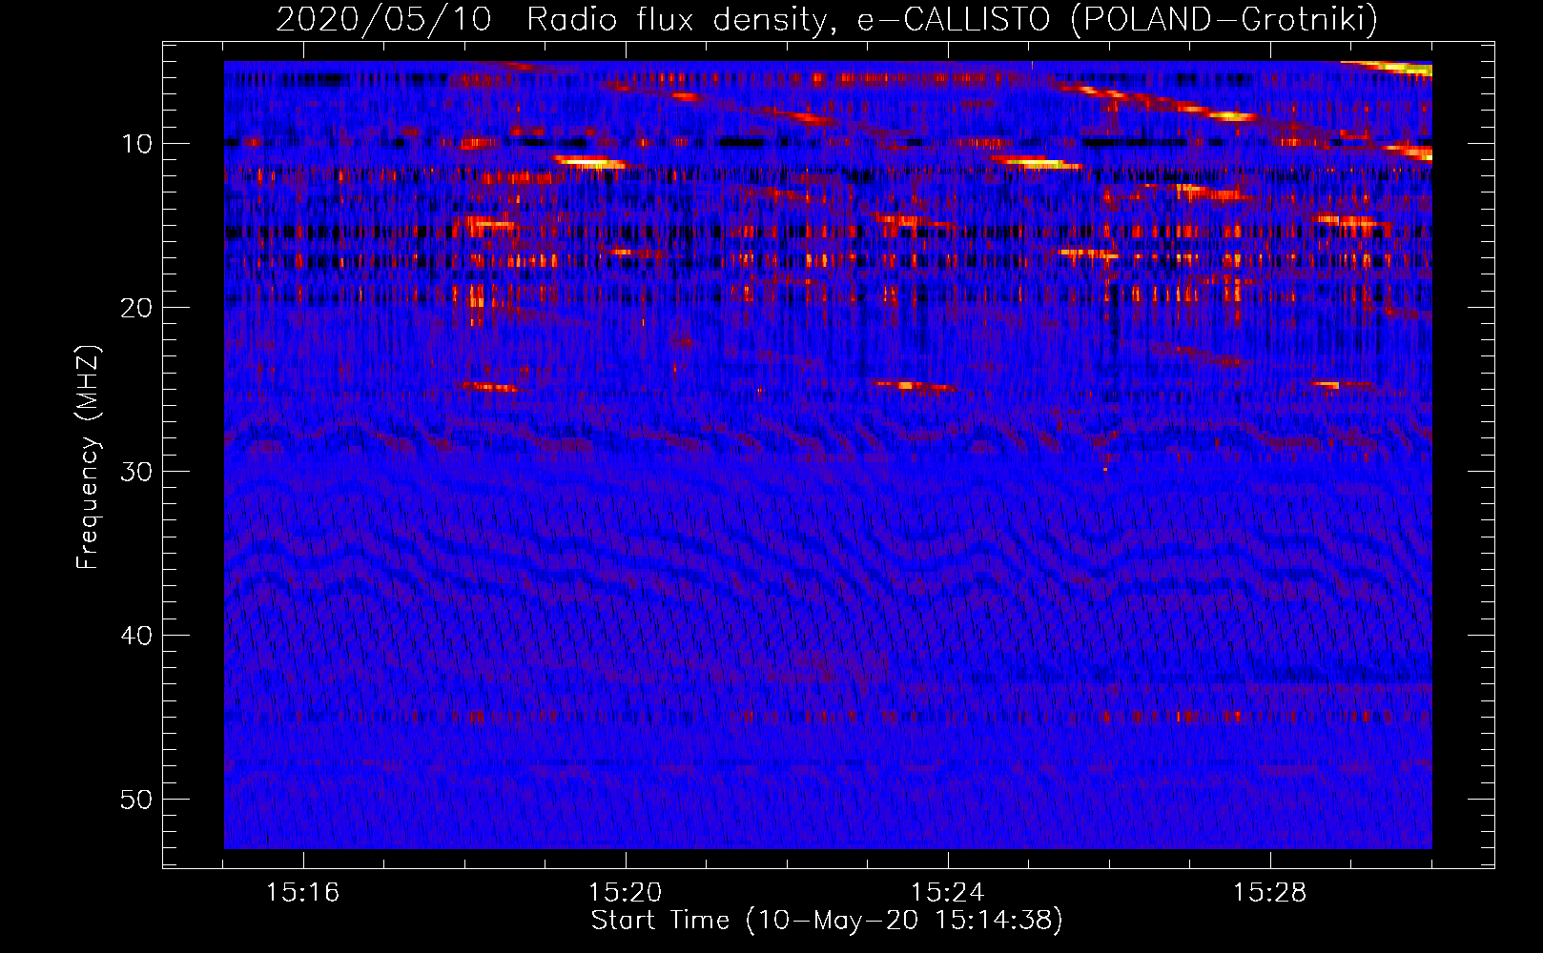Click the 15:20 time tick label
This screenshot has height=953, width=1543.
coord(625,893)
